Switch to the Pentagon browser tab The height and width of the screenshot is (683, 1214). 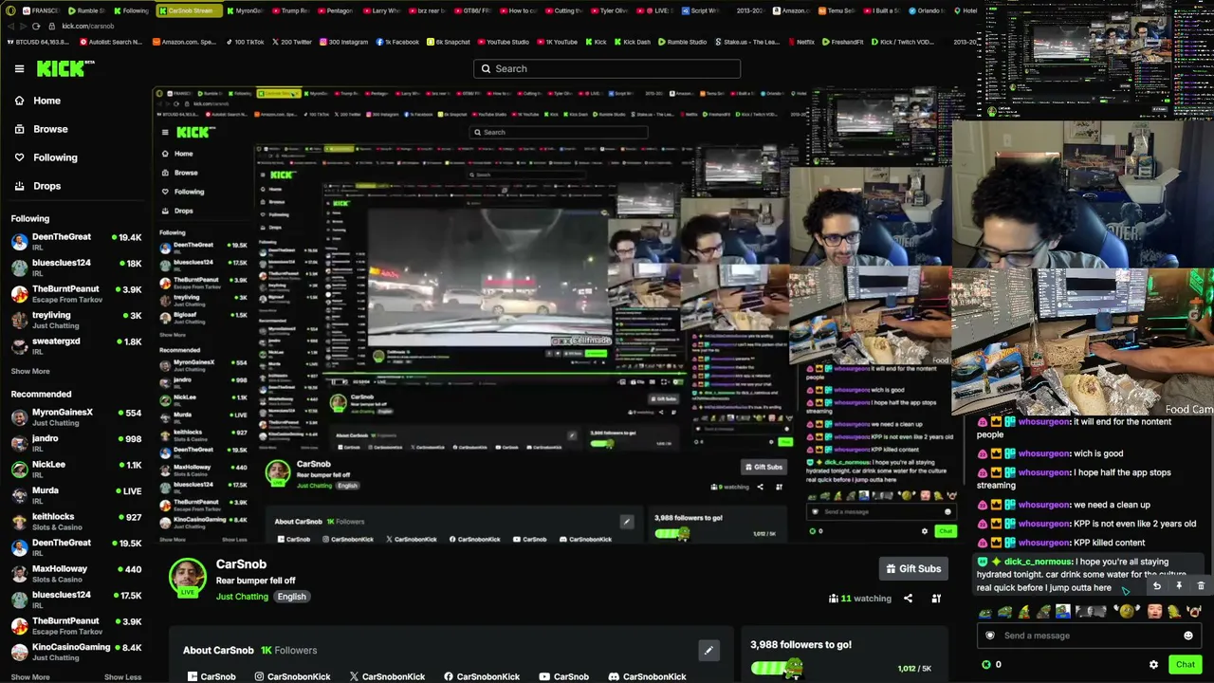tap(336, 10)
